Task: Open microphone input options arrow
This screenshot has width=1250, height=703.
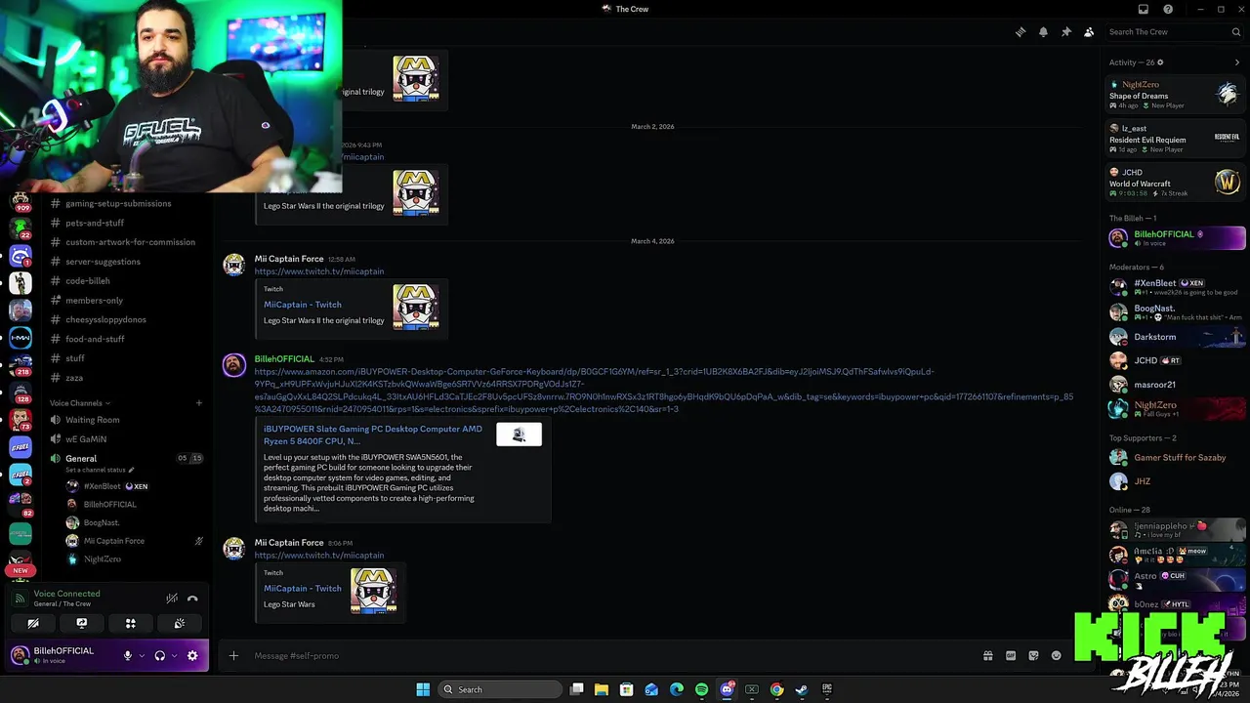Action: pos(142,656)
